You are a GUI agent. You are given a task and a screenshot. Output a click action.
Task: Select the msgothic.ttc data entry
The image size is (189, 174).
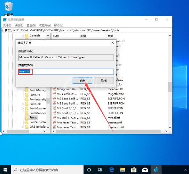[116, 94]
